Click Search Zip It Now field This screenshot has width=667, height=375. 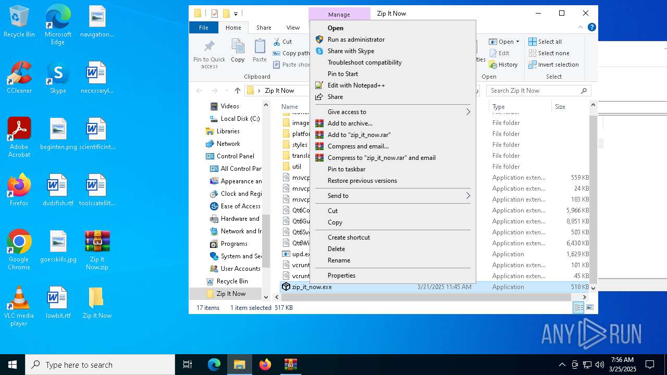pyautogui.click(x=539, y=91)
